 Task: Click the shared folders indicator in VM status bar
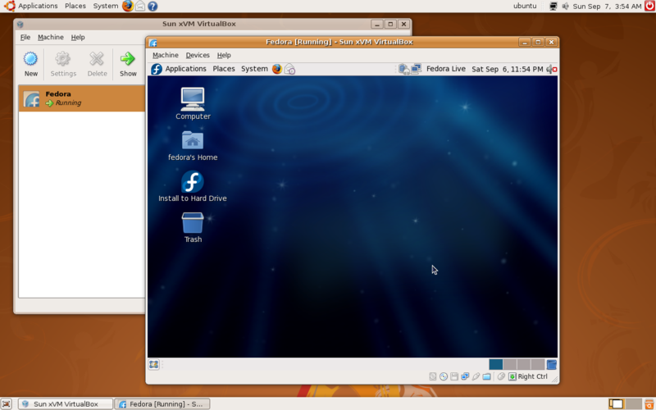(486, 376)
